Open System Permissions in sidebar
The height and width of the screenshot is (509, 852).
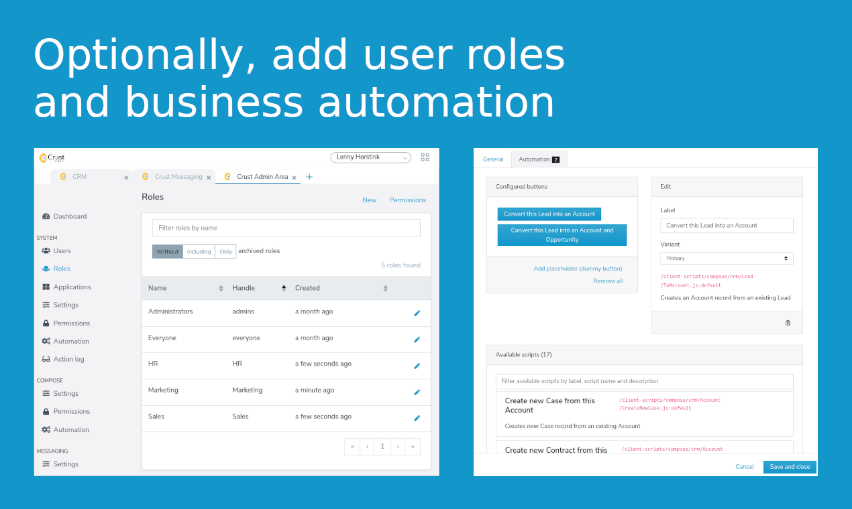click(66, 323)
